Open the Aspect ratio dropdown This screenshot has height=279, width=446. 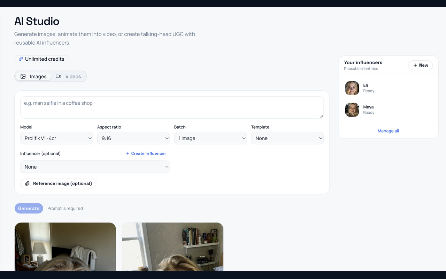point(133,138)
